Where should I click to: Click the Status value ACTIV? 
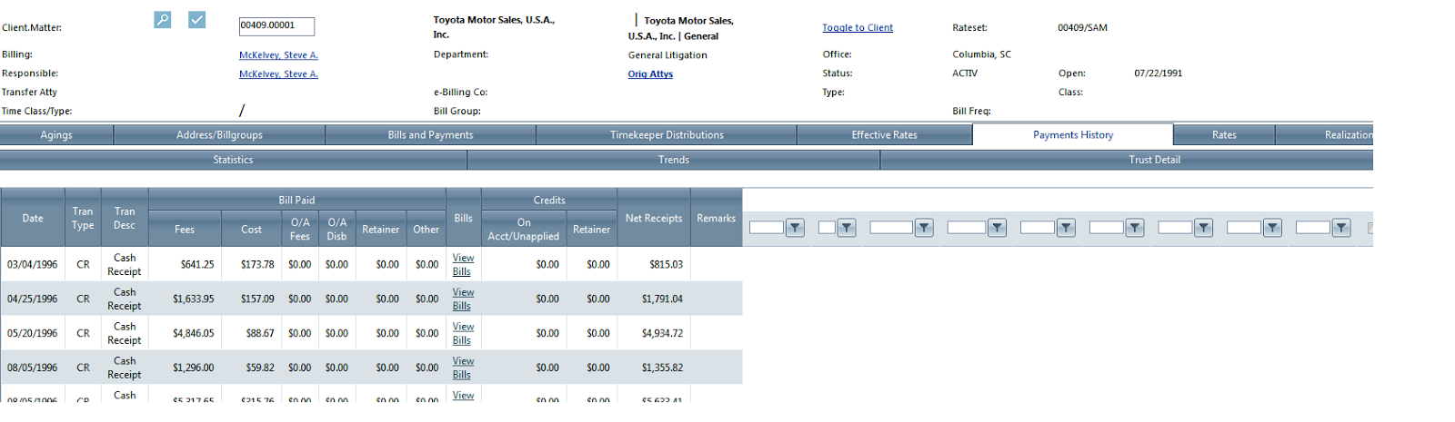point(965,74)
